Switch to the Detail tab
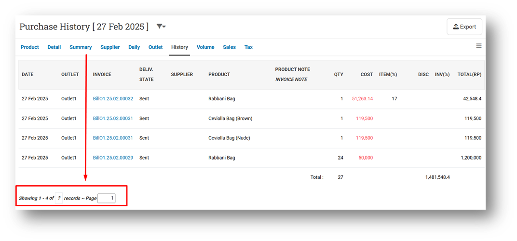 click(54, 47)
